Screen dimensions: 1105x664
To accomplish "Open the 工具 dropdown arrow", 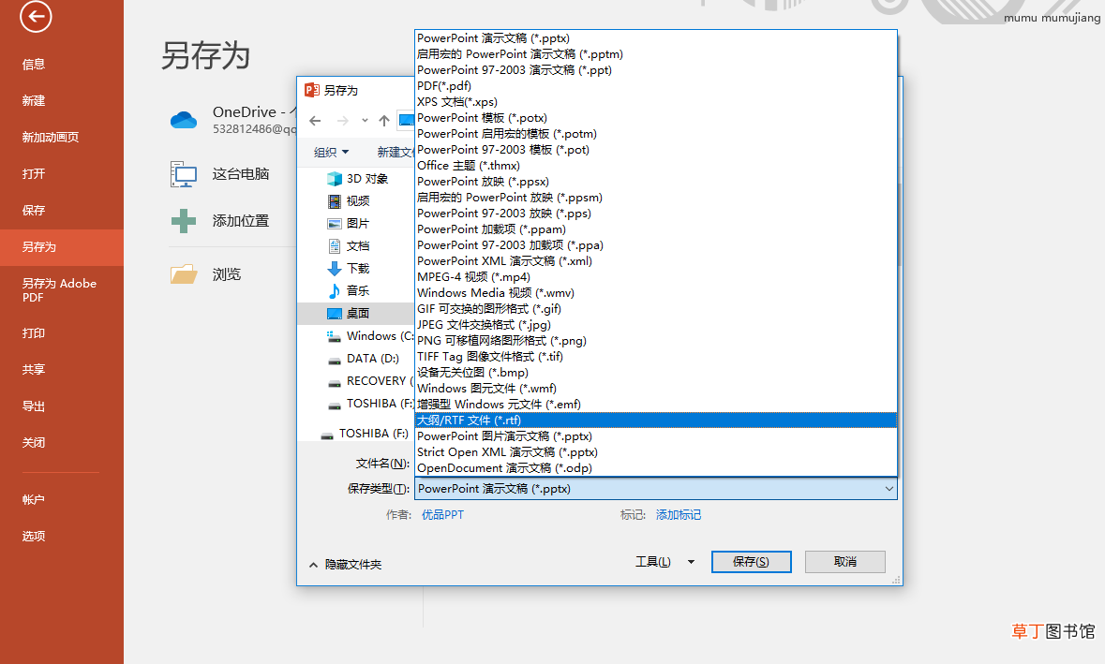I will pyautogui.click(x=692, y=562).
